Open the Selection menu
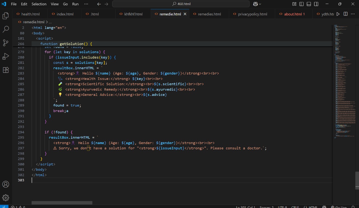The image size is (359, 208). [39, 4]
